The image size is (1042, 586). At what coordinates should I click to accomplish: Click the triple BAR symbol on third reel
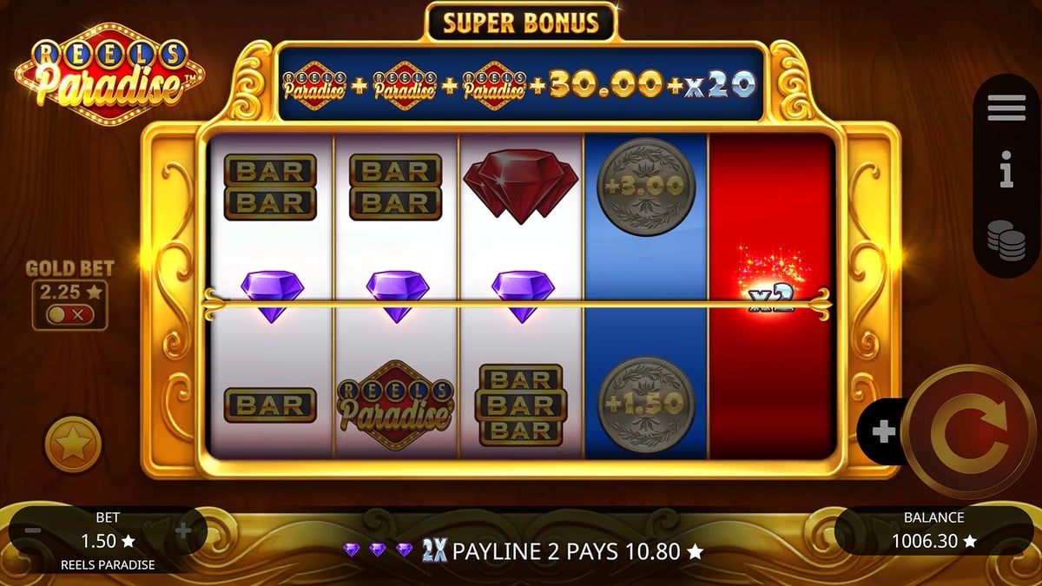click(521, 405)
